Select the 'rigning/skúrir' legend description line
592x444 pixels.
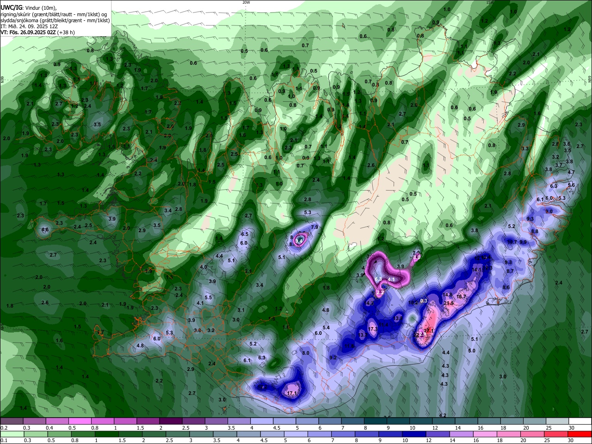(55, 14)
